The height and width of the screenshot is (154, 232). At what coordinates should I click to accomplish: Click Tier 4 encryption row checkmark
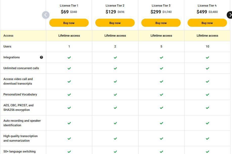tap(207, 108)
